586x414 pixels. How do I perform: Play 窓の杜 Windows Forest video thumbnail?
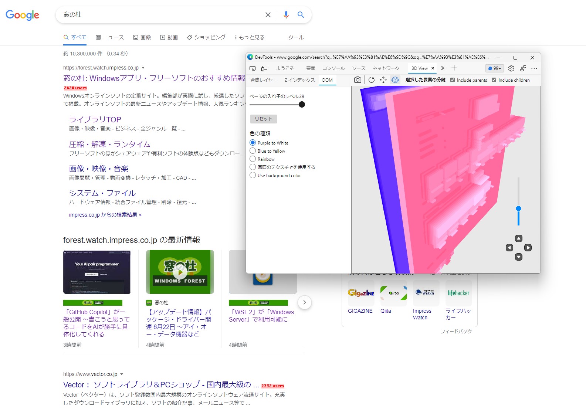click(180, 272)
